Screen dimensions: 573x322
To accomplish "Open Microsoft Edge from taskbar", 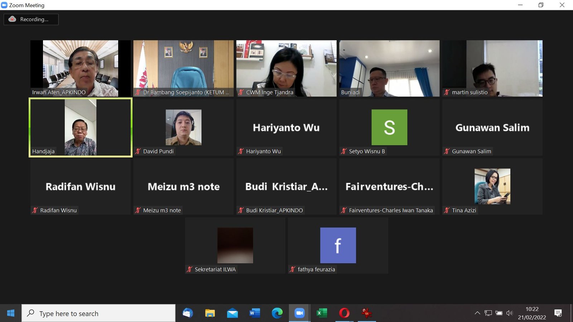I will pyautogui.click(x=277, y=313).
